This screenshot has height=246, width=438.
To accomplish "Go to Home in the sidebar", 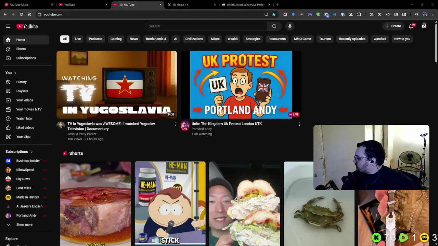I will pyautogui.click(x=26, y=40).
